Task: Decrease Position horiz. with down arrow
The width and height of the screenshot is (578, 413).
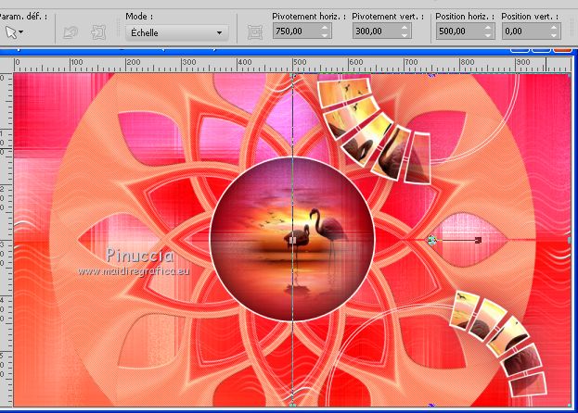Action: click(x=488, y=35)
